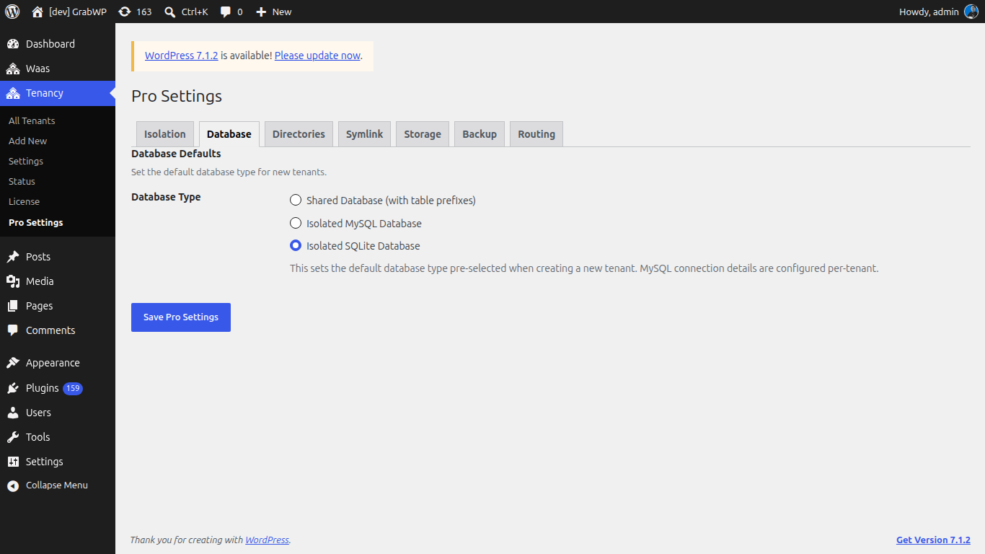985x554 pixels.
Task: Click the search magnifier icon Ctrl+K
Action: click(x=169, y=12)
